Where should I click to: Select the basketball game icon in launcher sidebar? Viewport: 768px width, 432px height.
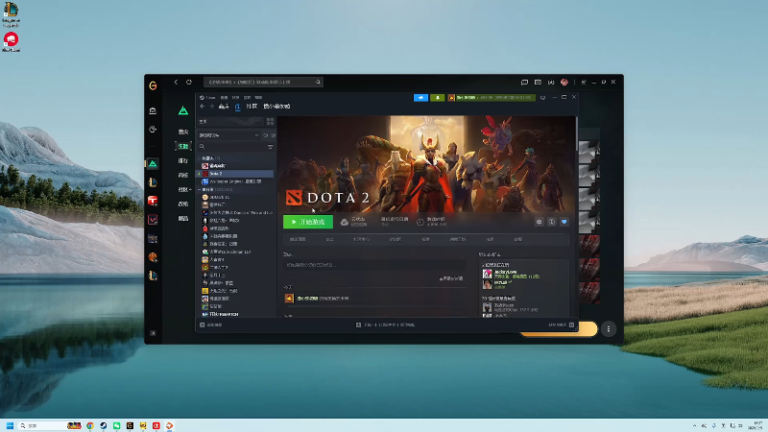[153, 257]
